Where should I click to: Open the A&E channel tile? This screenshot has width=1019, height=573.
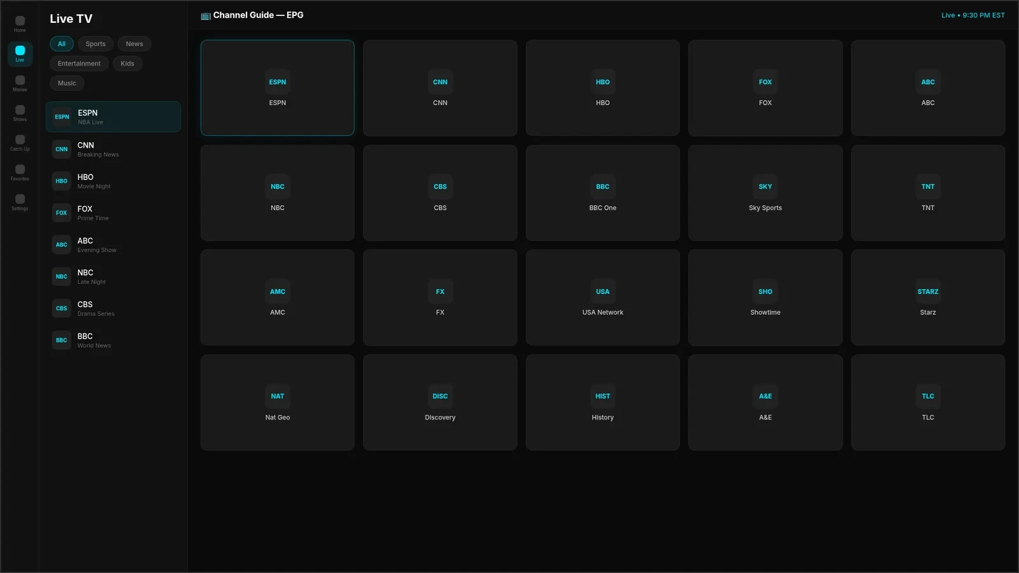click(x=766, y=402)
